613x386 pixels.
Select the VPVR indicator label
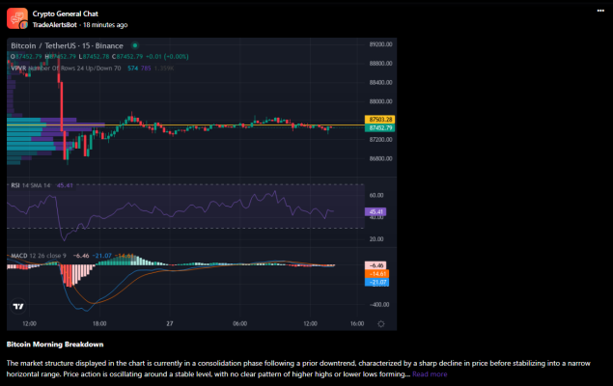(x=18, y=69)
